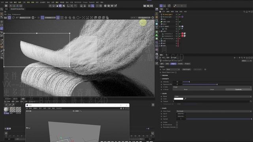The width and height of the screenshot is (253, 142).
Task: Click the Add Graph button
Action: click(x=186, y=69)
